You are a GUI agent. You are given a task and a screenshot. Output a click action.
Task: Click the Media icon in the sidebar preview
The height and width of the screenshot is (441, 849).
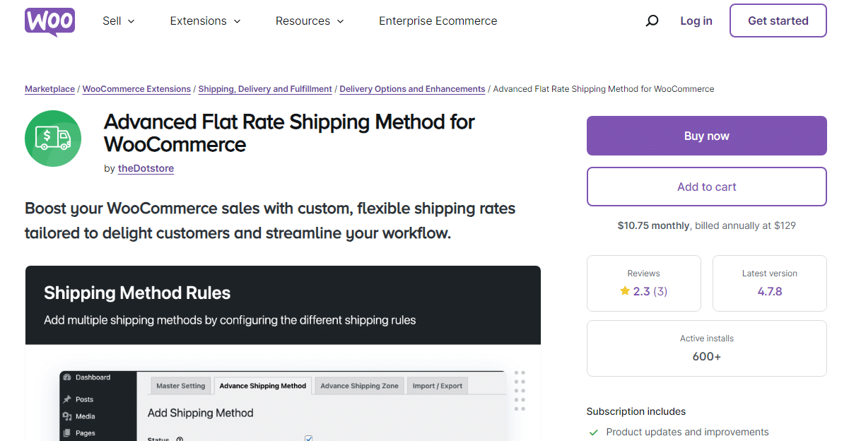(x=68, y=417)
